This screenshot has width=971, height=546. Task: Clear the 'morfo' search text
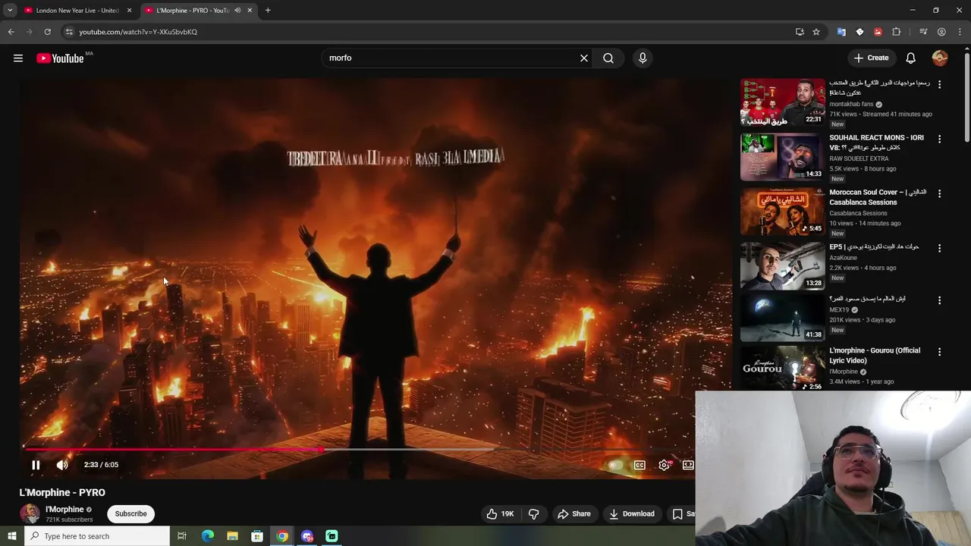coord(584,58)
